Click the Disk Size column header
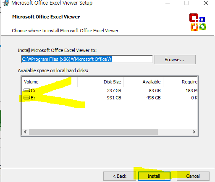The height and width of the screenshot is (182, 215). tap(100, 82)
